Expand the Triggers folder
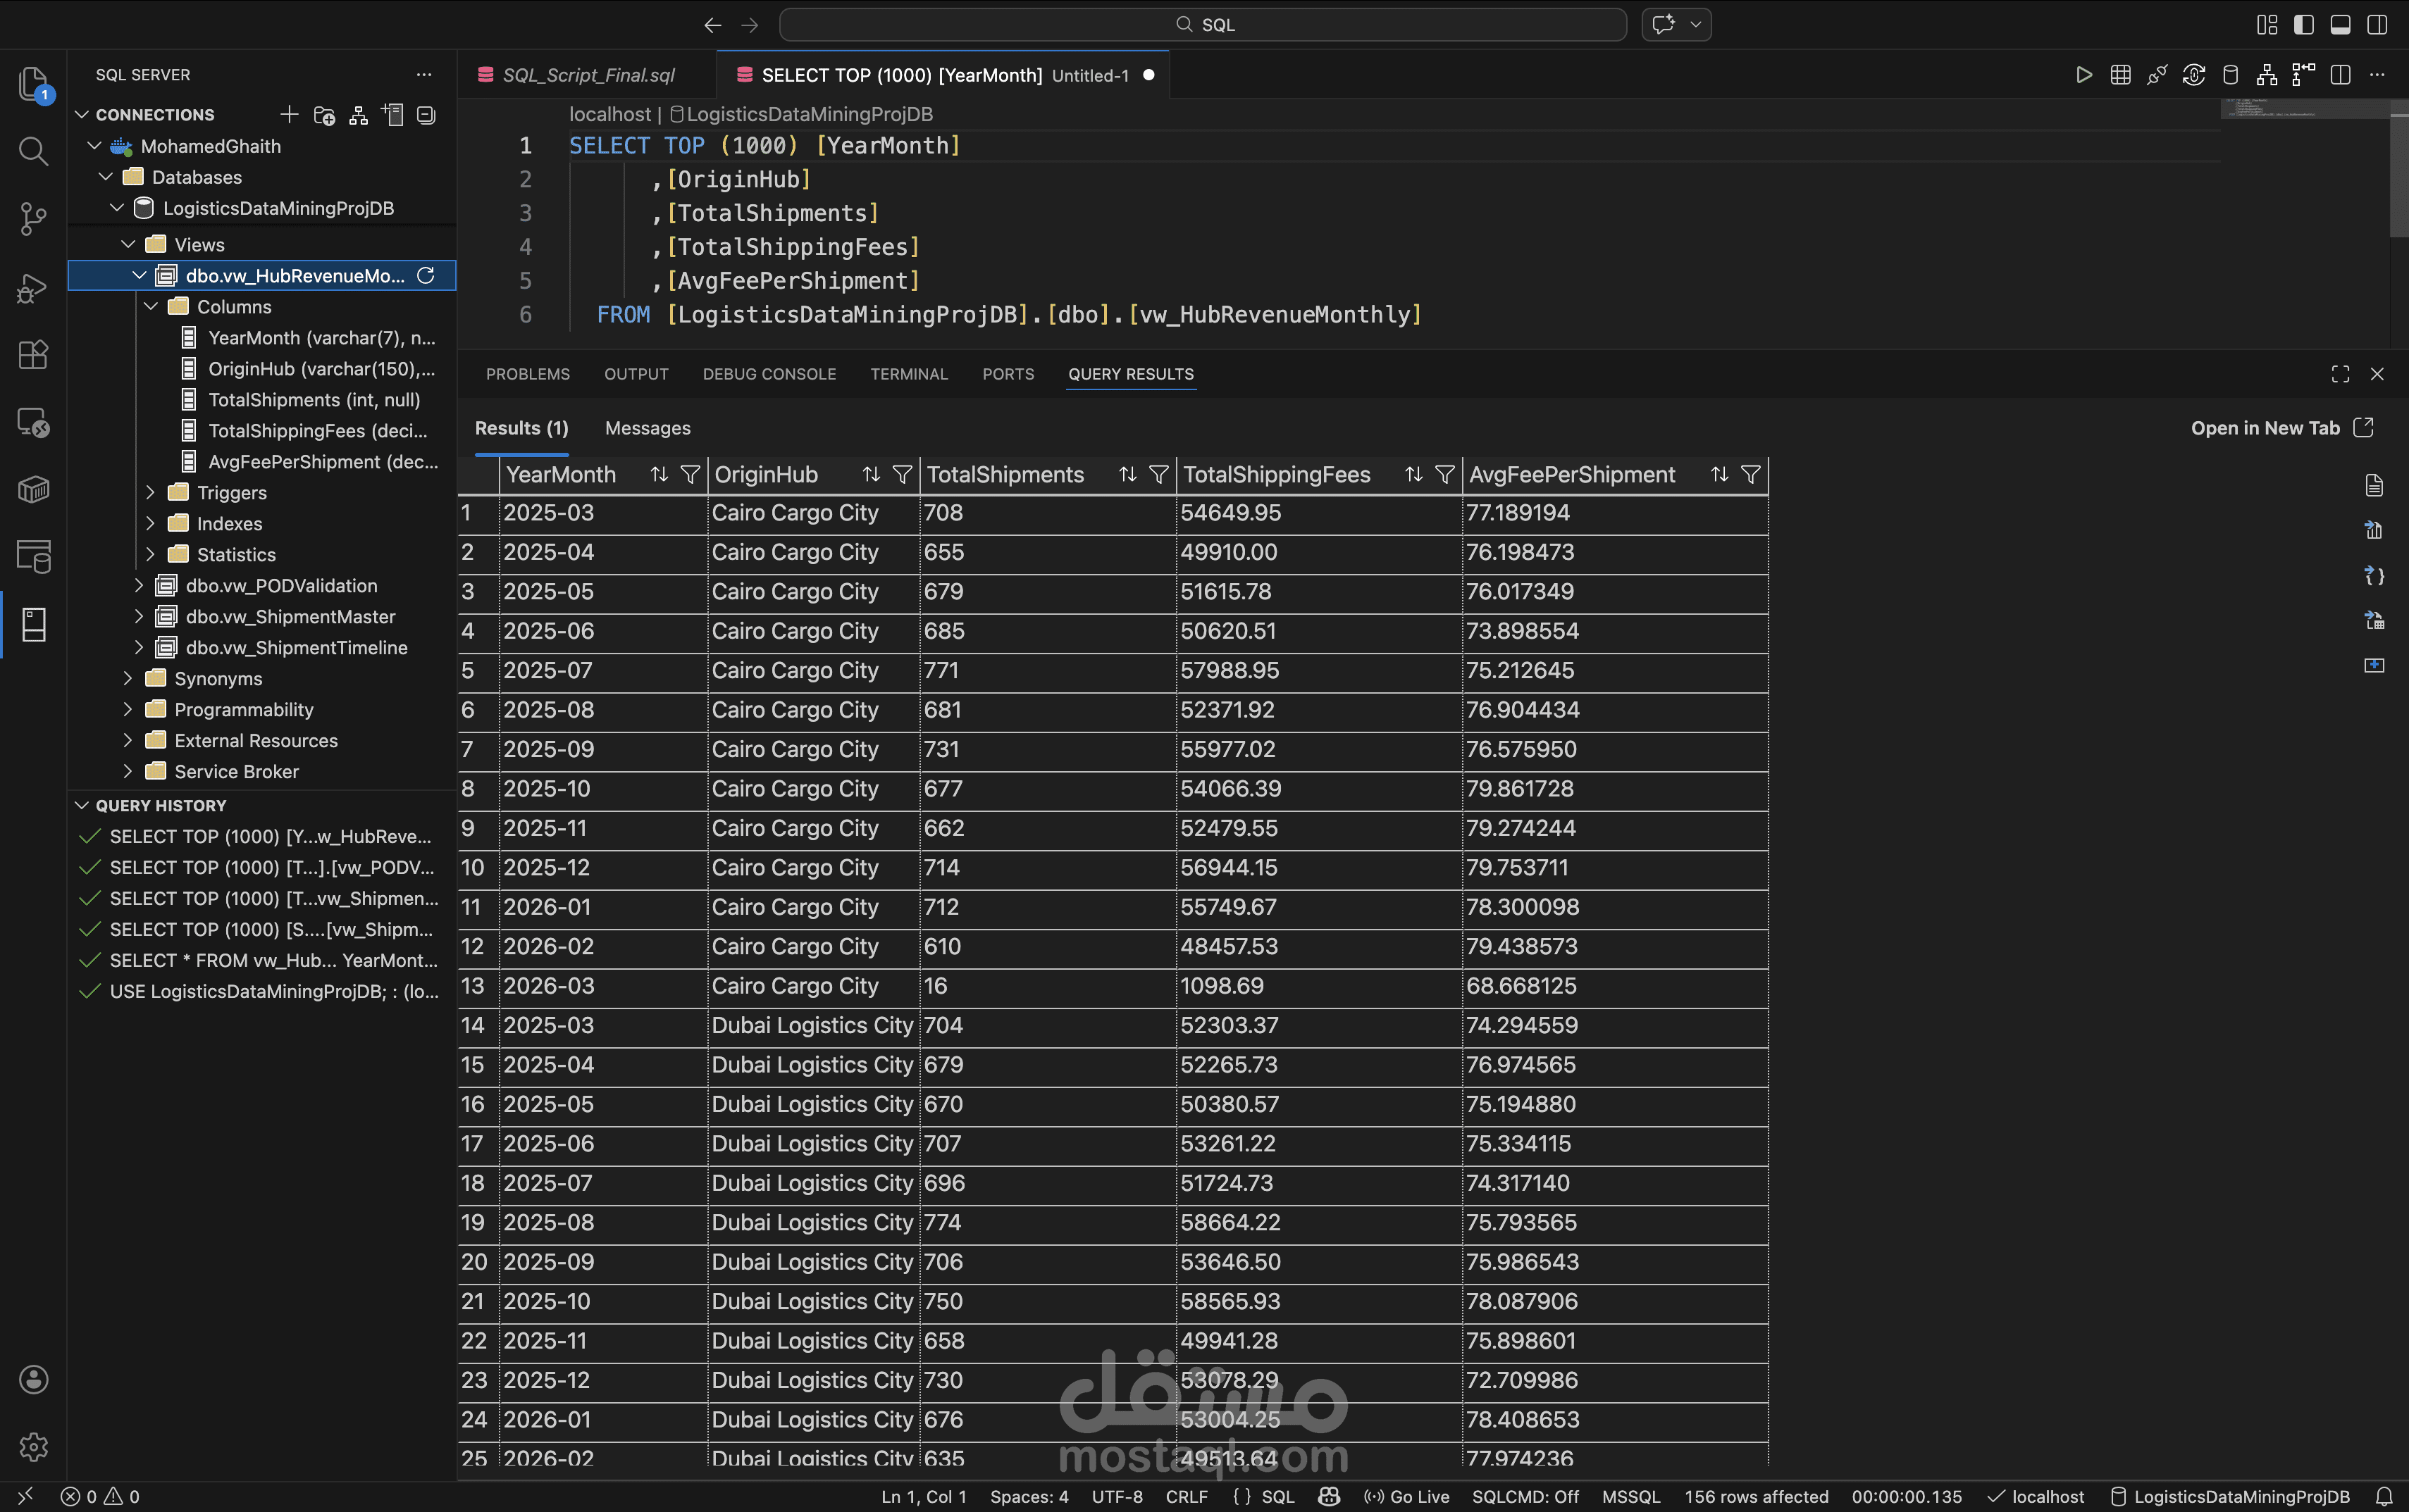Screen dimensions: 2409x1512 coord(151,492)
